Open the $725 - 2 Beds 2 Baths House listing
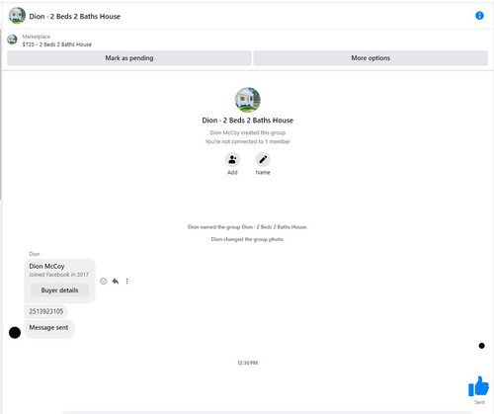This screenshot has height=414, width=494. [x=57, y=44]
